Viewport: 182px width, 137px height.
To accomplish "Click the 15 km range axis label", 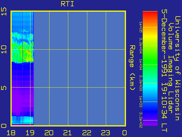I will click(4, 11).
